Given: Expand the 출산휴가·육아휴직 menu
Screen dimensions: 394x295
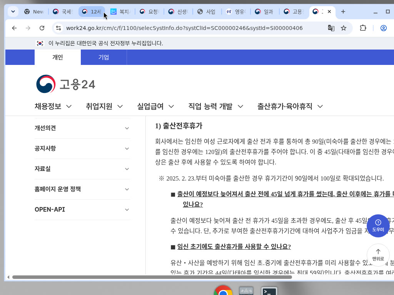Looking at the screenshot, I should click(x=290, y=106).
